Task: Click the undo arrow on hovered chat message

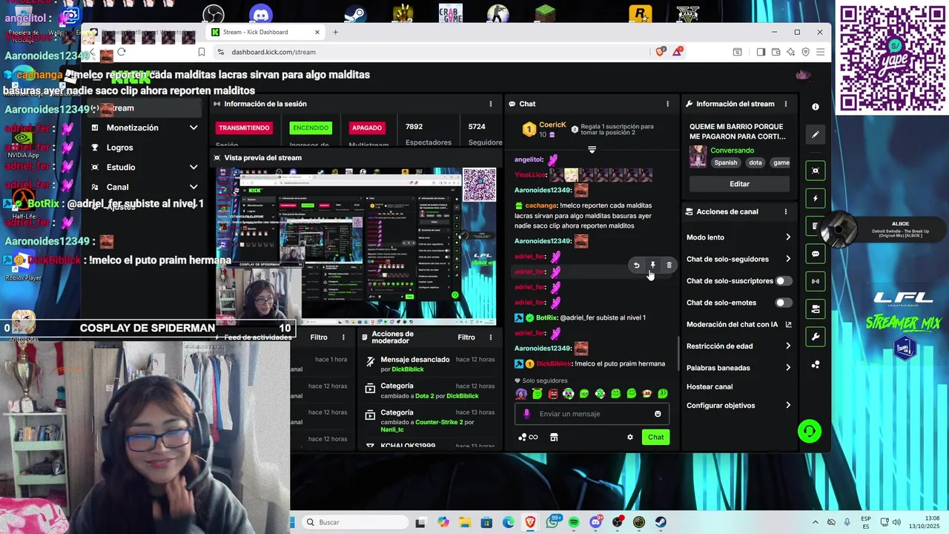Action: (x=636, y=265)
